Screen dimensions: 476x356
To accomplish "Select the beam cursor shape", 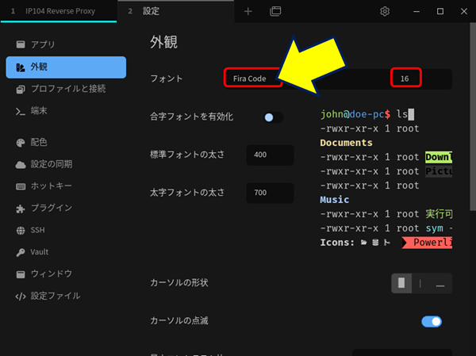I will (420, 283).
